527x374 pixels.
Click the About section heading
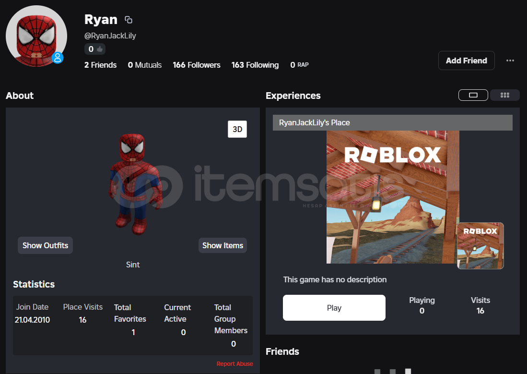[20, 96]
